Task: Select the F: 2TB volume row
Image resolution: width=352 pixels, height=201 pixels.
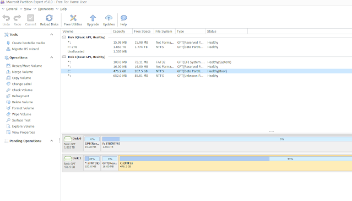Action: click(207, 47)
